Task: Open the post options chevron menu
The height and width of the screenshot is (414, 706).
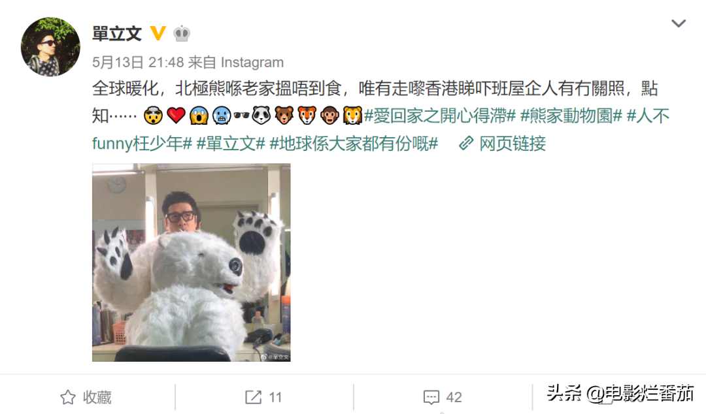Action: [678, 24]
